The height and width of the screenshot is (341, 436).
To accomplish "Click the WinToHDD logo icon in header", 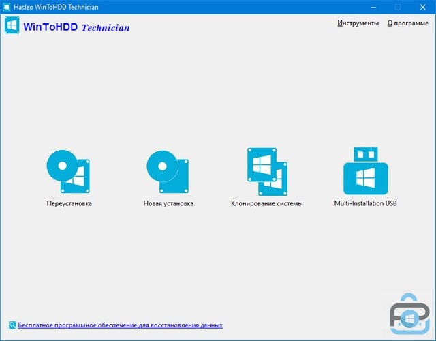I will pos(12,25).
